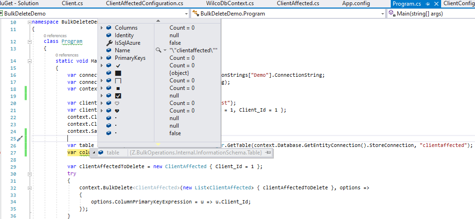Click '0 references' above static void Main
Screen dimensions: 475x219
67,55
